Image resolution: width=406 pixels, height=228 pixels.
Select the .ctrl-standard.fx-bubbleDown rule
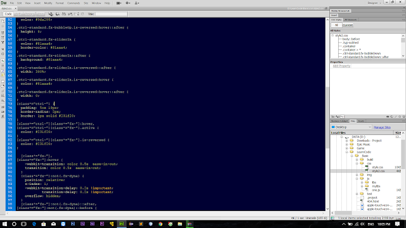tap(362, 53)
